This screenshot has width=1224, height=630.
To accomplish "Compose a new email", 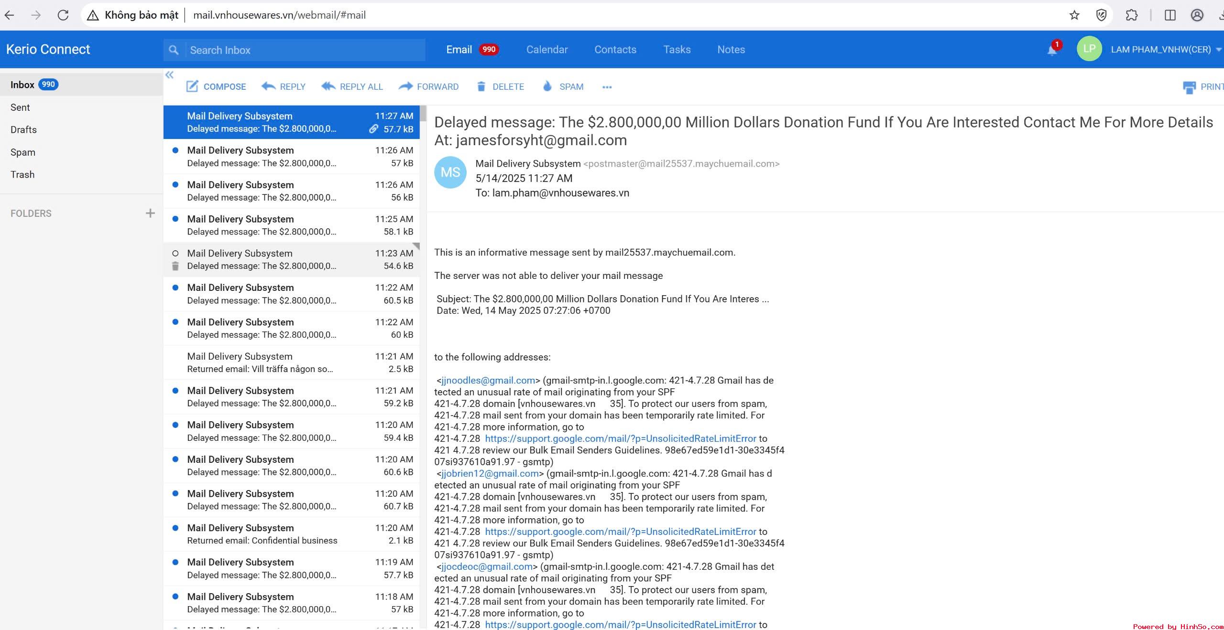I will pos(216,86).
